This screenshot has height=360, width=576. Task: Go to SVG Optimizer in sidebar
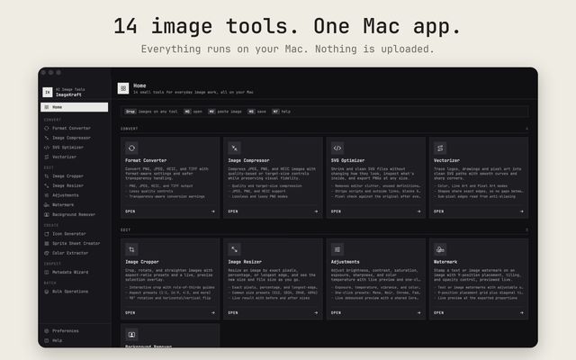74,148
